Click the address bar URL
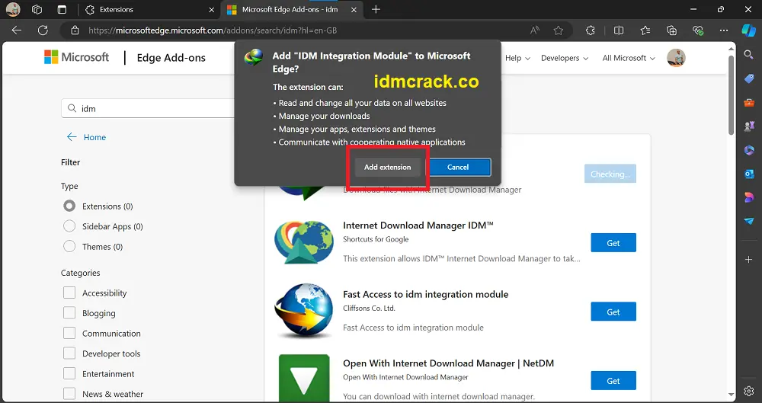This screenshot has height=403, width=762. 213,30
